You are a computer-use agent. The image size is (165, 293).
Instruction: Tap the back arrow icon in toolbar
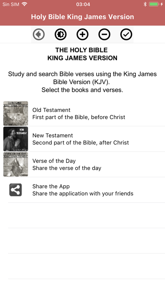(39, 35)
